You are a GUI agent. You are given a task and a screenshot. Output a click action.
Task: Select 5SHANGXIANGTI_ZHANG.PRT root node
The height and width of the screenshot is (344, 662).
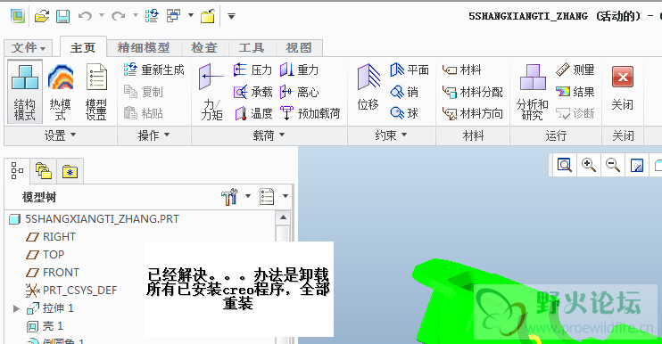[x=95, y=219]
